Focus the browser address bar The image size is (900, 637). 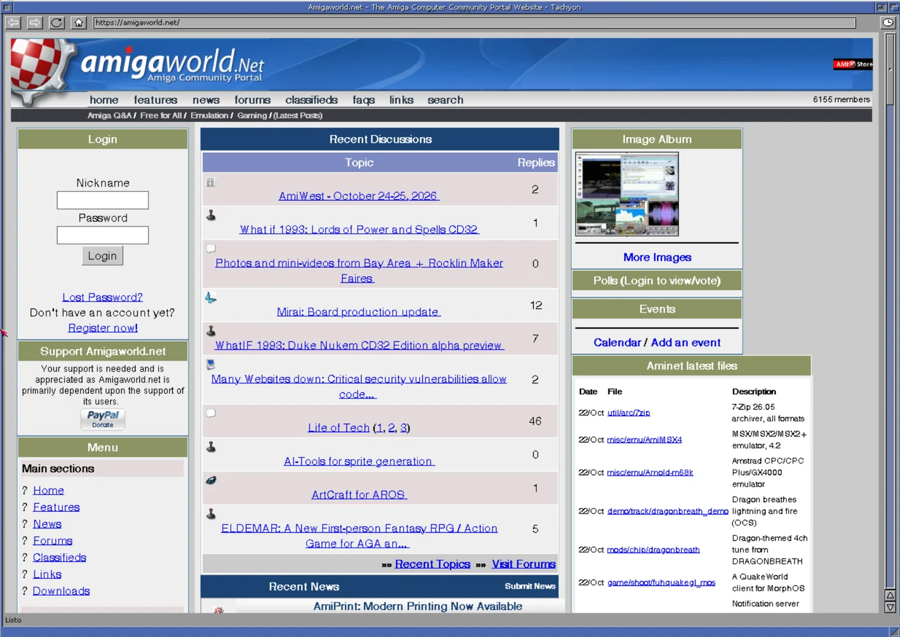(x=474, y=22)
